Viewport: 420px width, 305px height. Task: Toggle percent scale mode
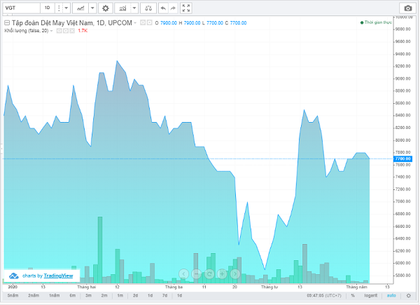(x=353, y=296)
